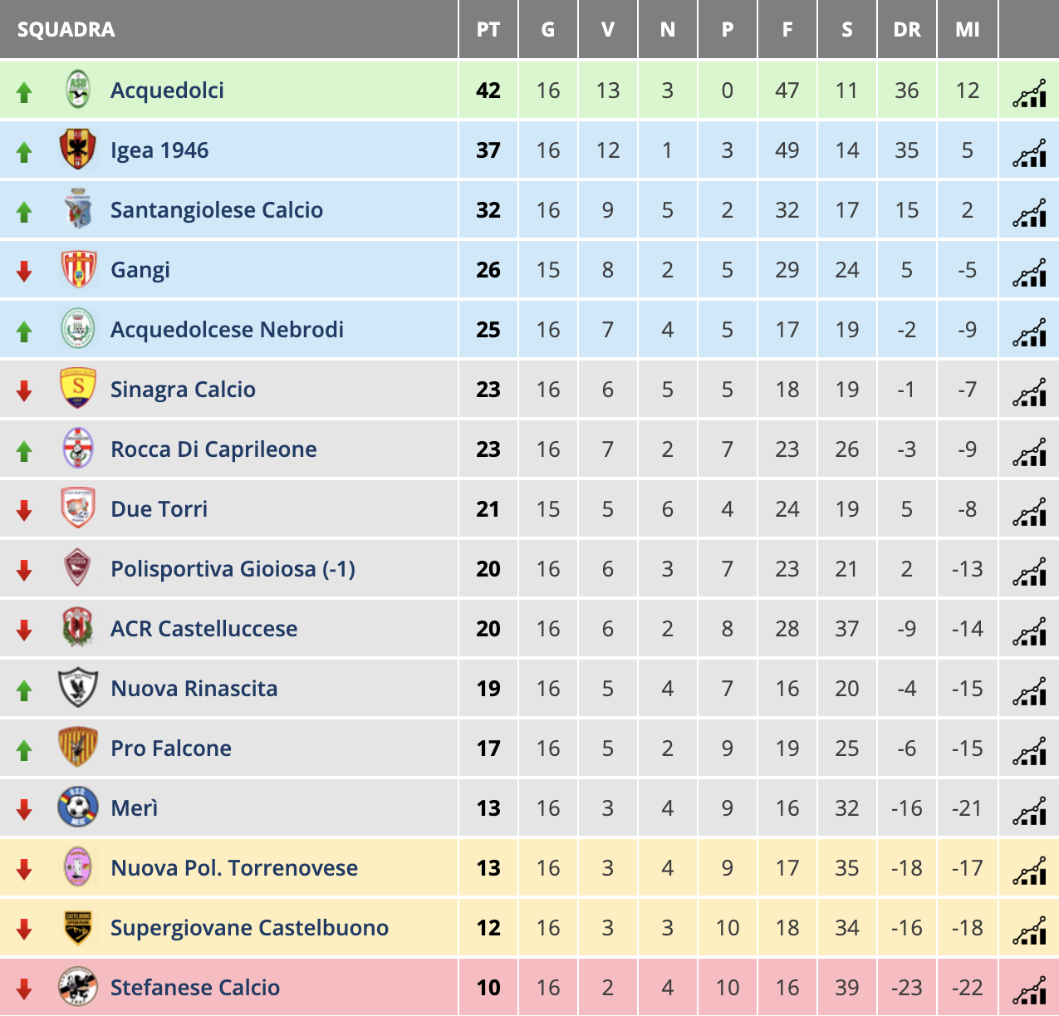
Task: Click the trend chart icon for Due Torri
Action: coord(1029,512)
